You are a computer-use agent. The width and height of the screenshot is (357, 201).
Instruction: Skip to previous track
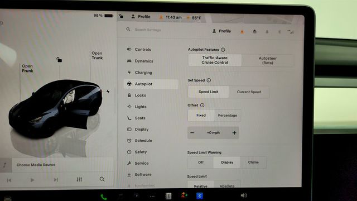click(9, 180)
